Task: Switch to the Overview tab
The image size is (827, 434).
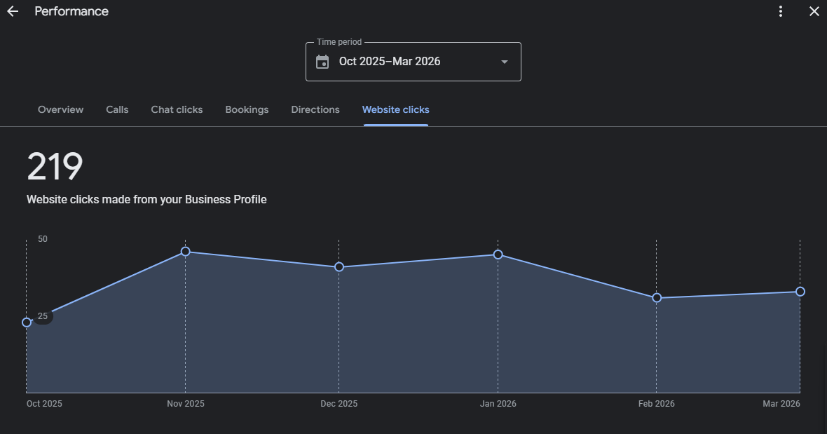Action: 60,110
